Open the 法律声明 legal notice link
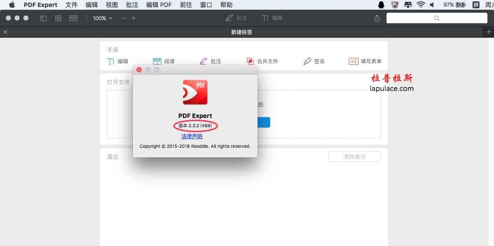The width and height of the screenshot is (494, 246). click(x=192, y=136)
